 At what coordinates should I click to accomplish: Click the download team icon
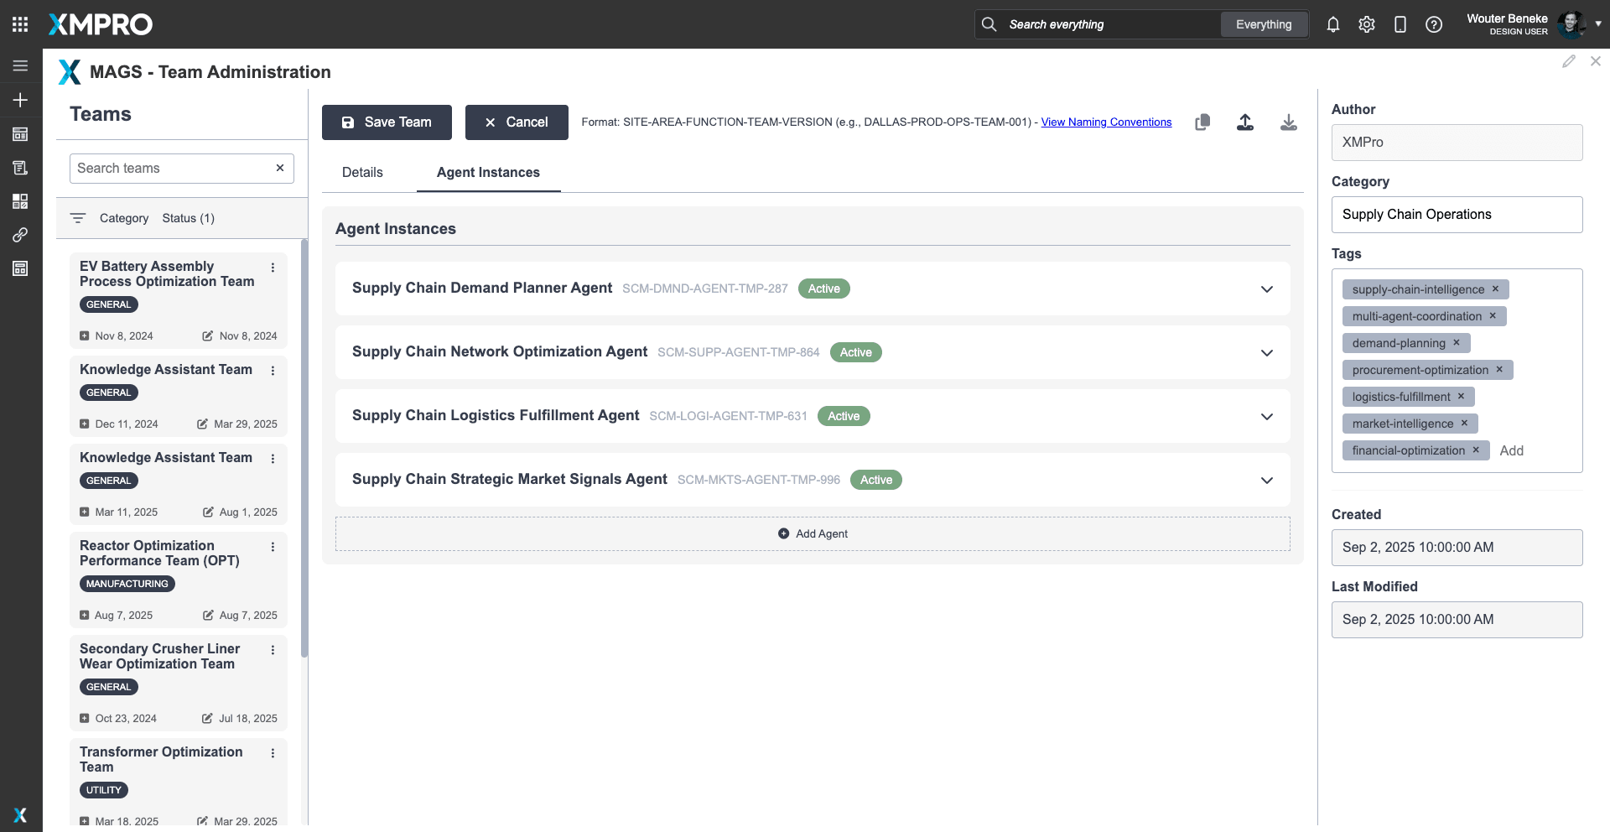1288,122
